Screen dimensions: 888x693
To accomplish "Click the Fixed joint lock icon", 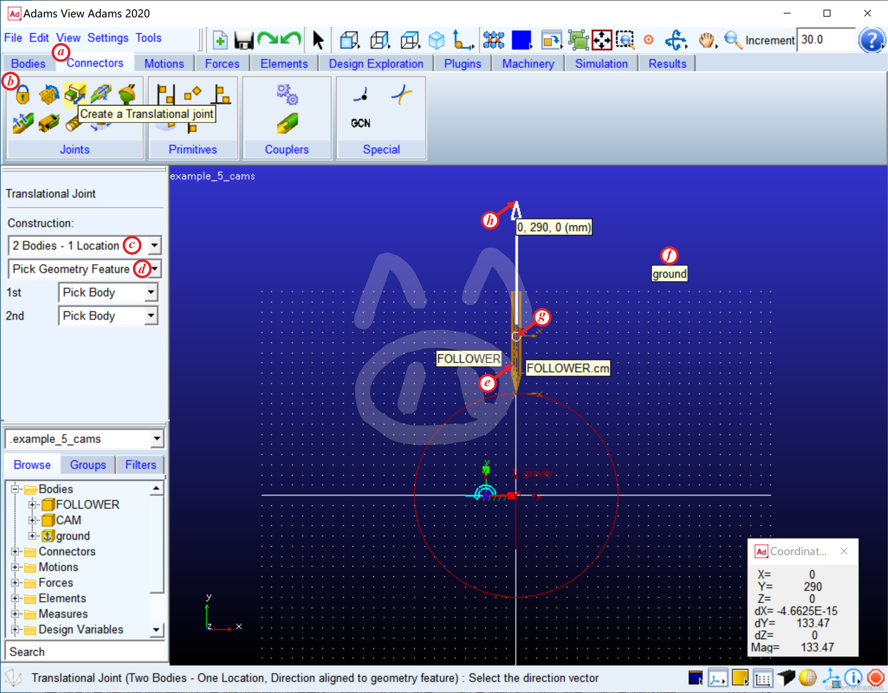I will pyautogui.click(x=23, y=94).
